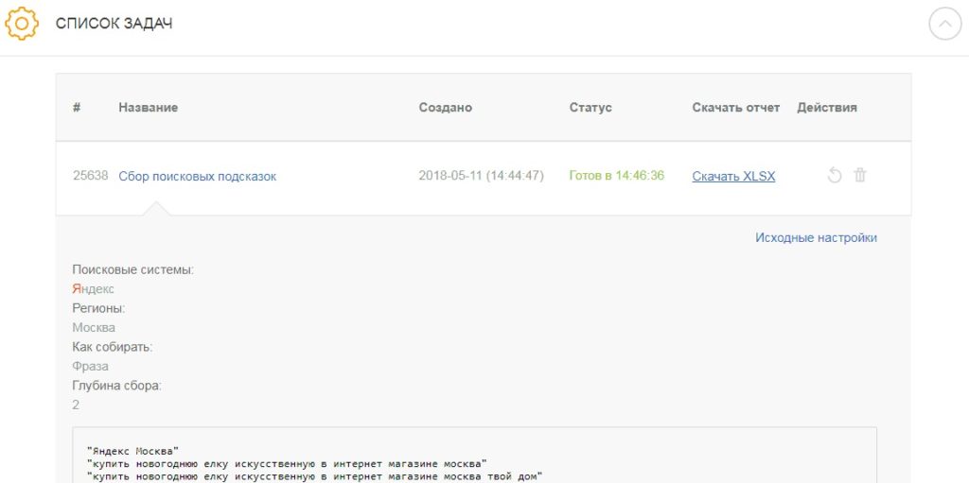Click the Скачать отчет column header
Viewport: 969px width, 483px height.
point(736,108)
